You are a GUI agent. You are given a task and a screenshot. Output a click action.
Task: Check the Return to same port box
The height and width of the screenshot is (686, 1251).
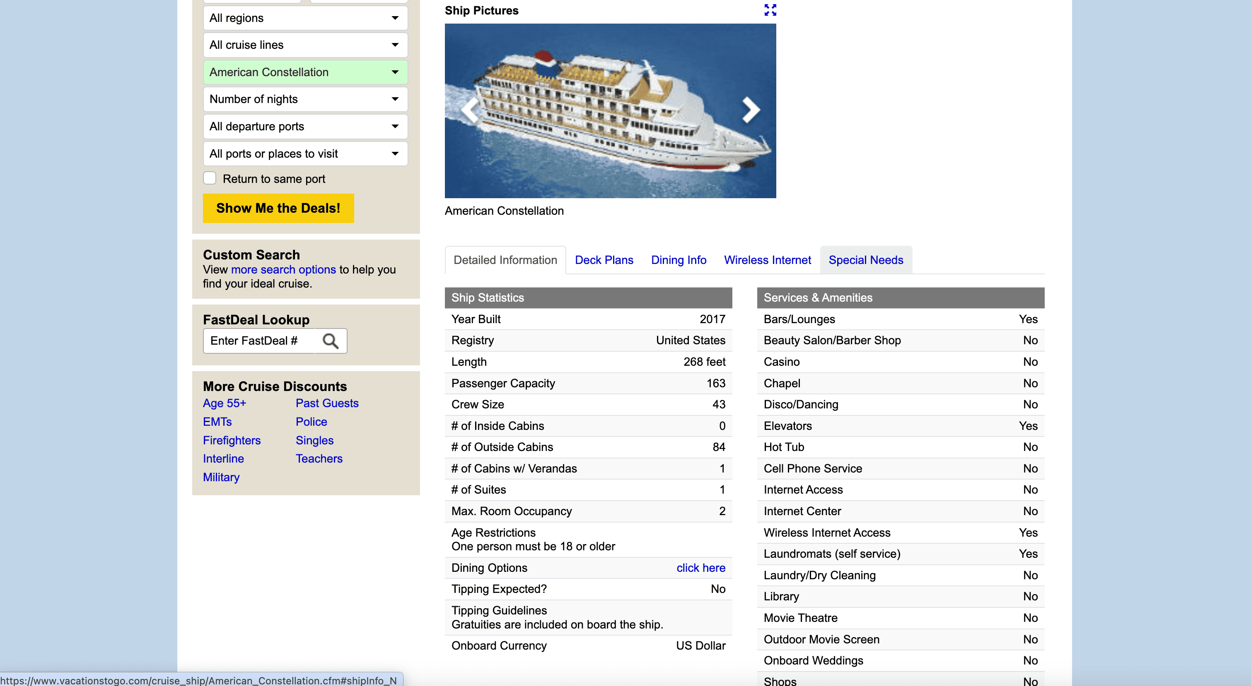pos(210,179)
